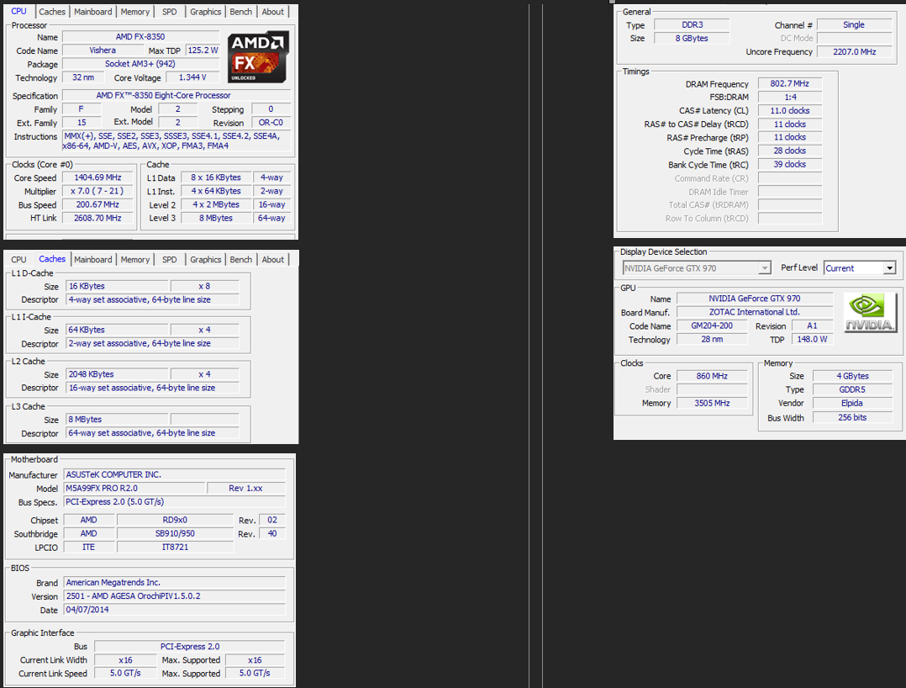This screenshot has height=688, width=906.
Task: Click the AMD FX Unlocked processor logo
Action: [258, 56]
